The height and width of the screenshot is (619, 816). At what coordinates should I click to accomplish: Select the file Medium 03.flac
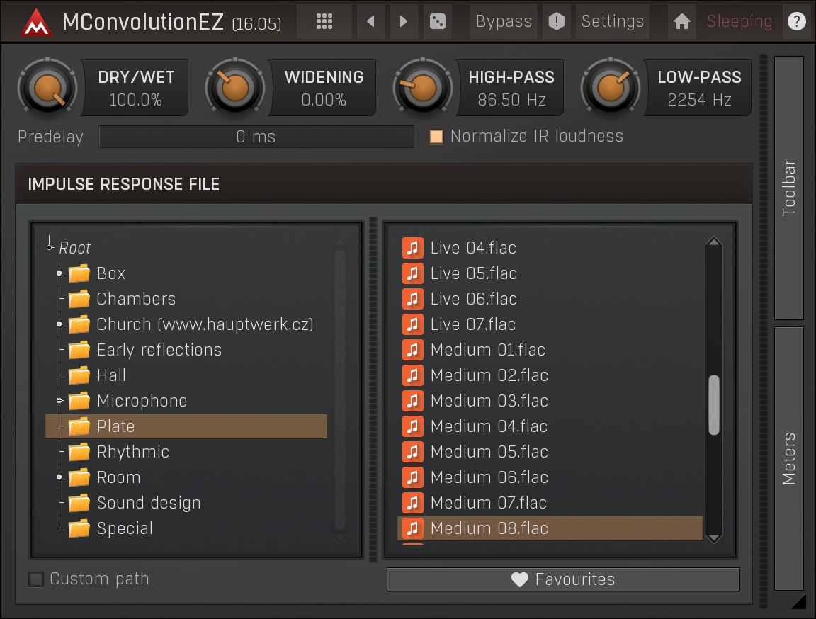pos(550,401)
